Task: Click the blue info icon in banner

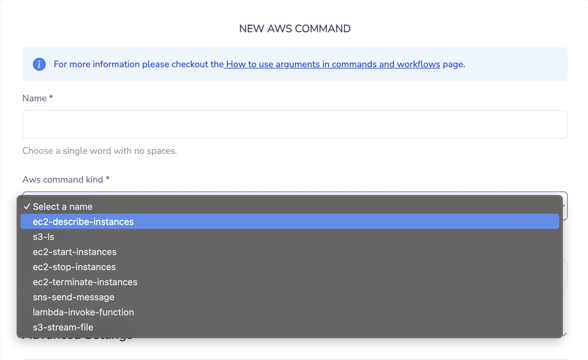Action: [x=39, y=64]
